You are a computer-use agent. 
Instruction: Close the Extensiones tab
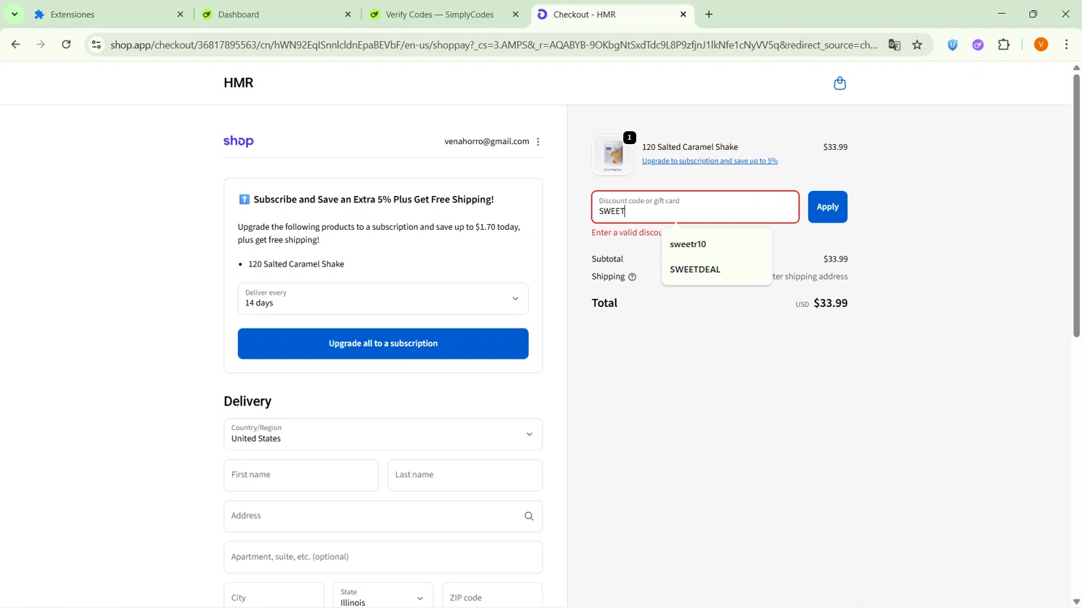pos(180,14)
